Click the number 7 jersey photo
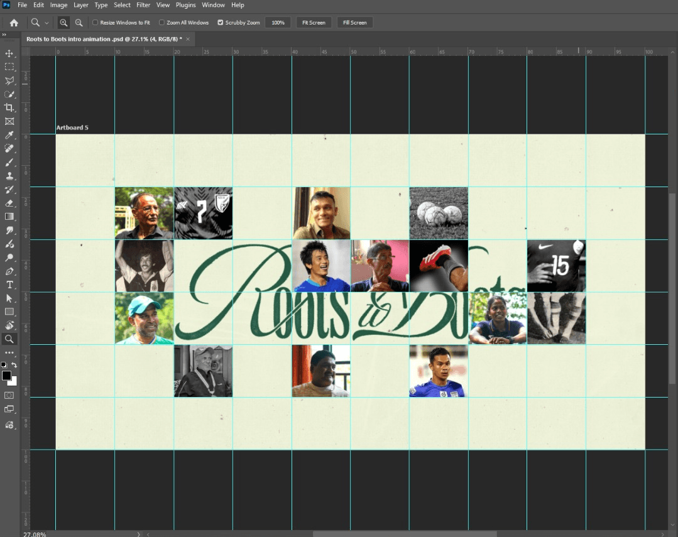Screen dimensions: 678x537 point(203,213)
